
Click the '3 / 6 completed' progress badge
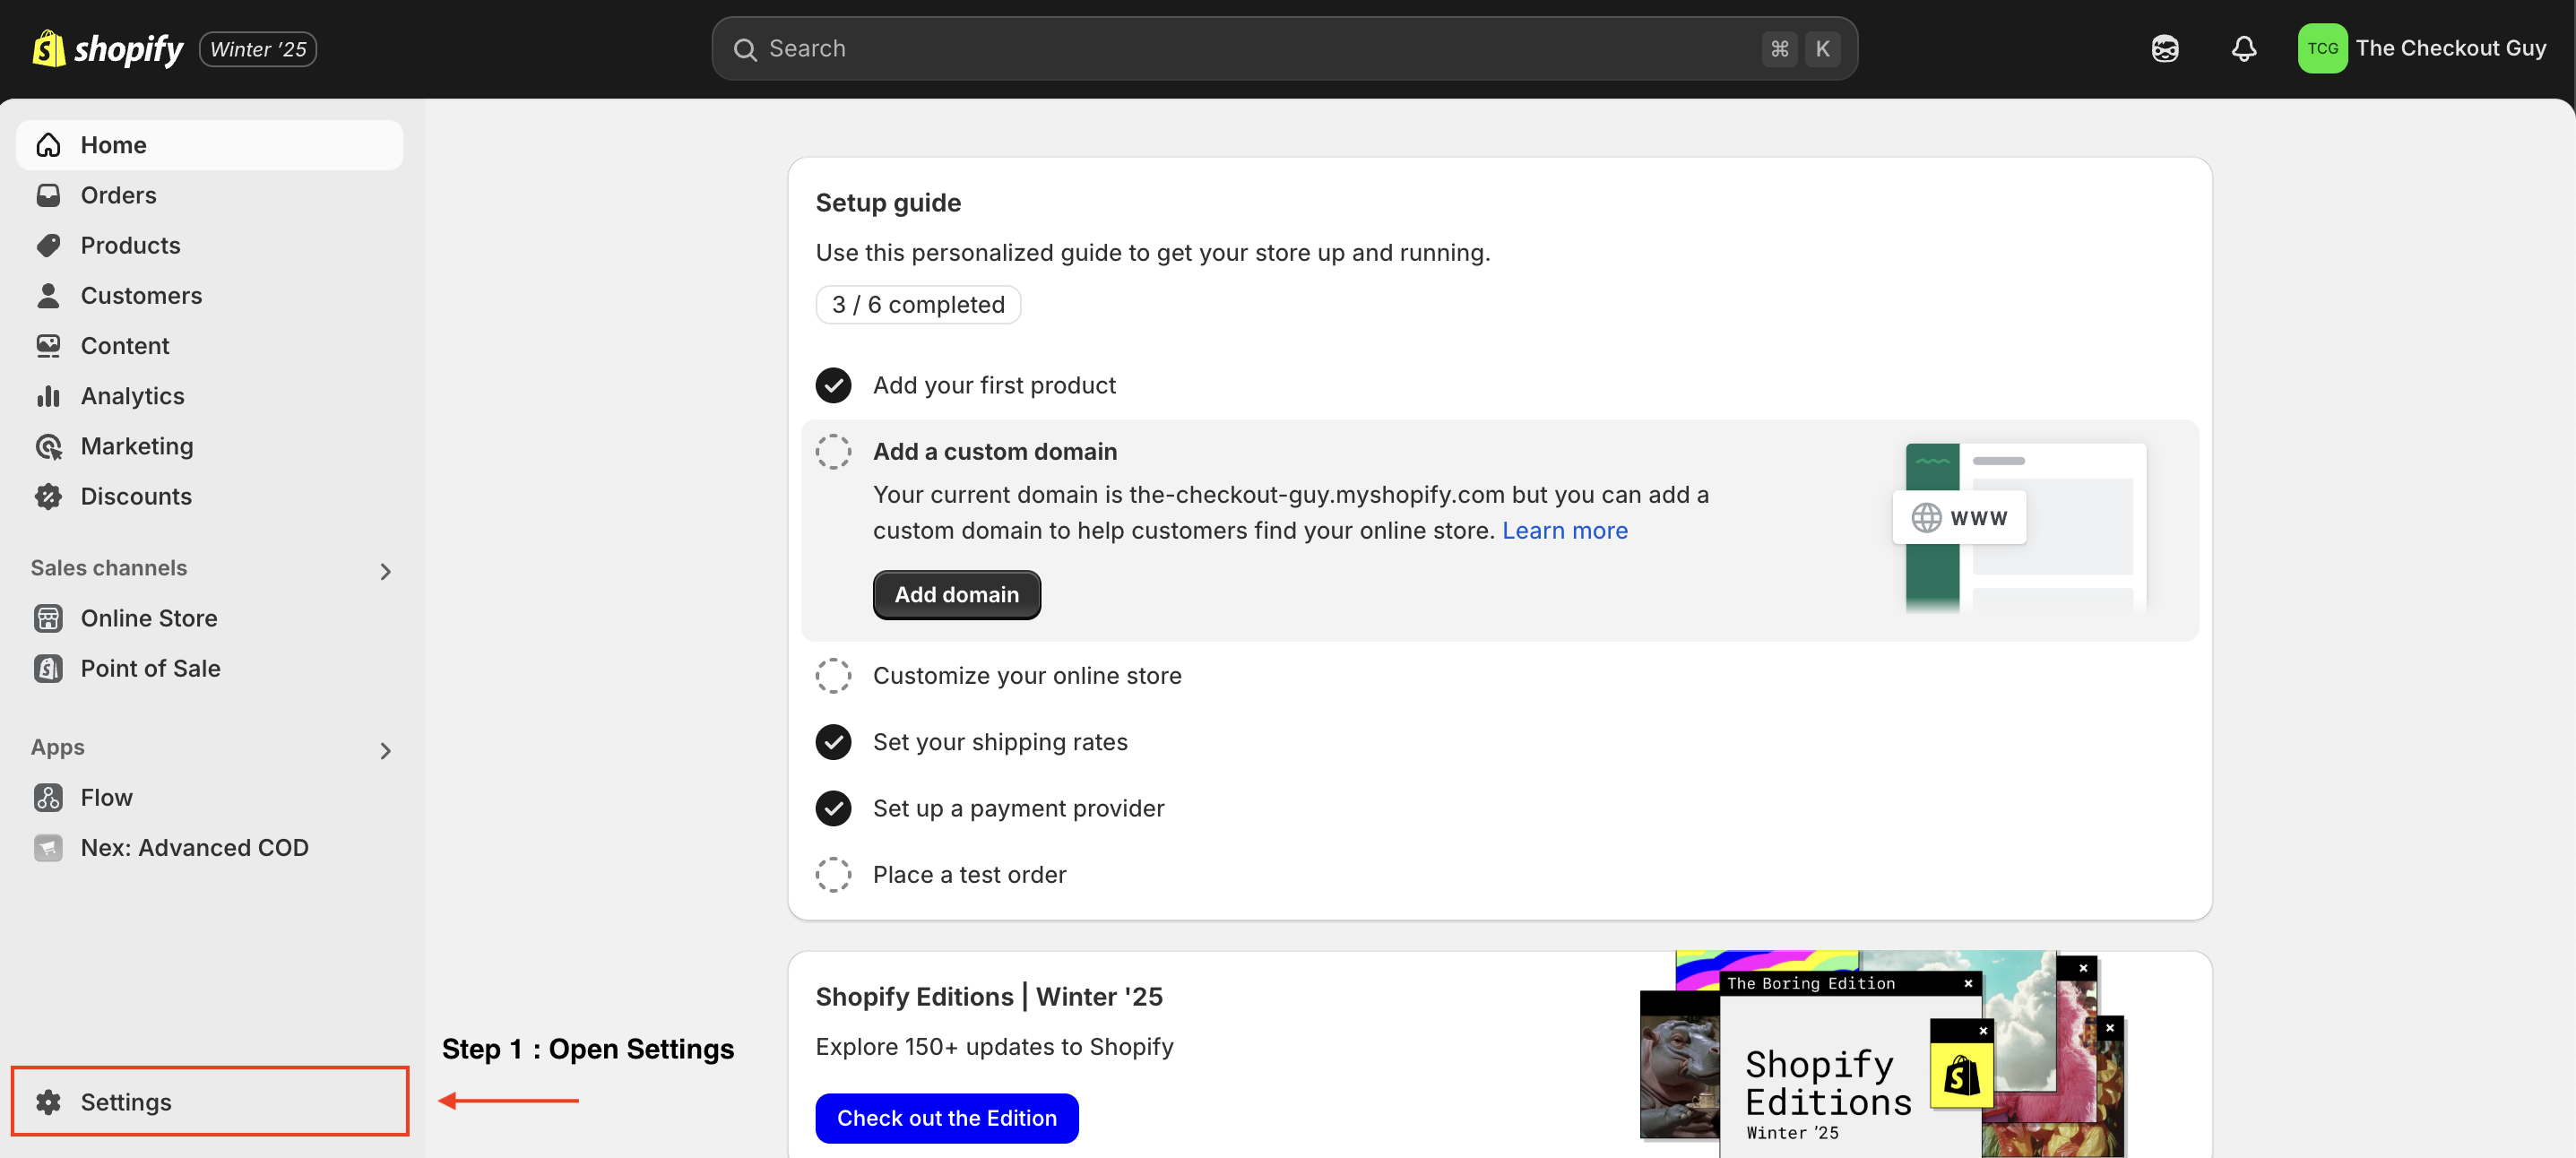pyautogui.click(x=918, y=305)
